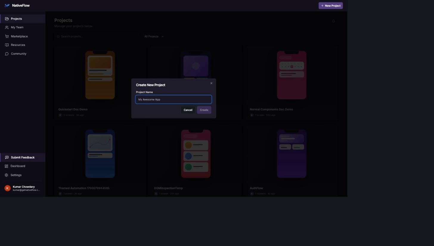
Task: Click the Normal Components Doc Demo title
Action: click(271, 109)
